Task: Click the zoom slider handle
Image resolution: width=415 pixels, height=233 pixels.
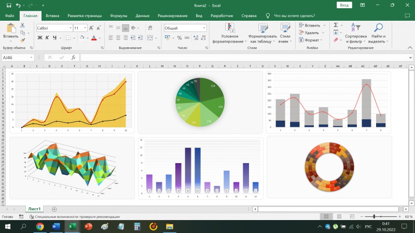Action: pos(374,216)
